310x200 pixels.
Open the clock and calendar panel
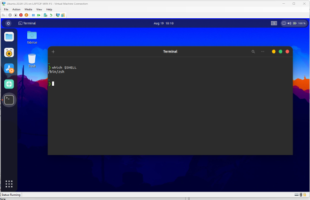(163, 23)
